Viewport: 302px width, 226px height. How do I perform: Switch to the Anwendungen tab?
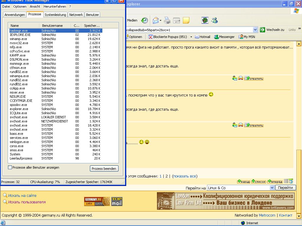[x=15, y=15]
